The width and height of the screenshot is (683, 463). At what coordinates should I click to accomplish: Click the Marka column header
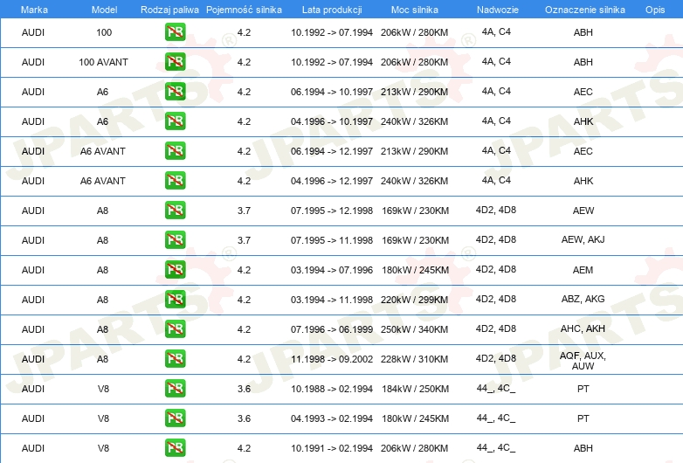[x=34, y=10]
